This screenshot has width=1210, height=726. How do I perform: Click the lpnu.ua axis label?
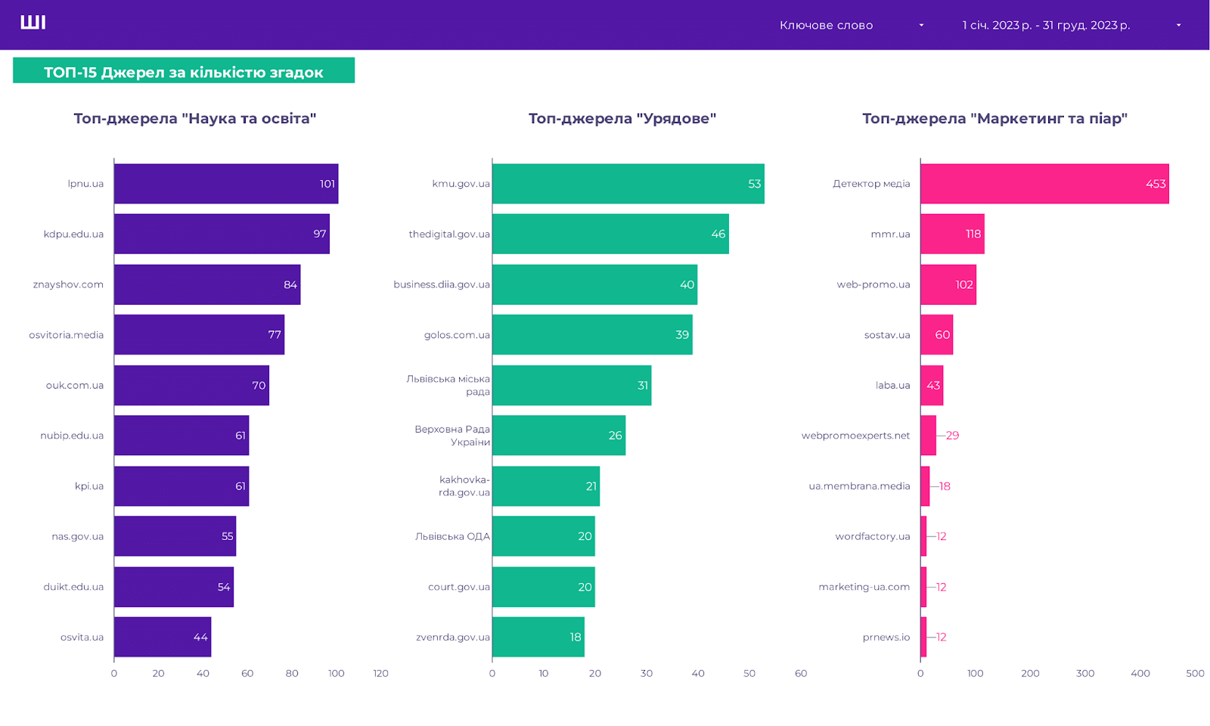pos(85,184)
